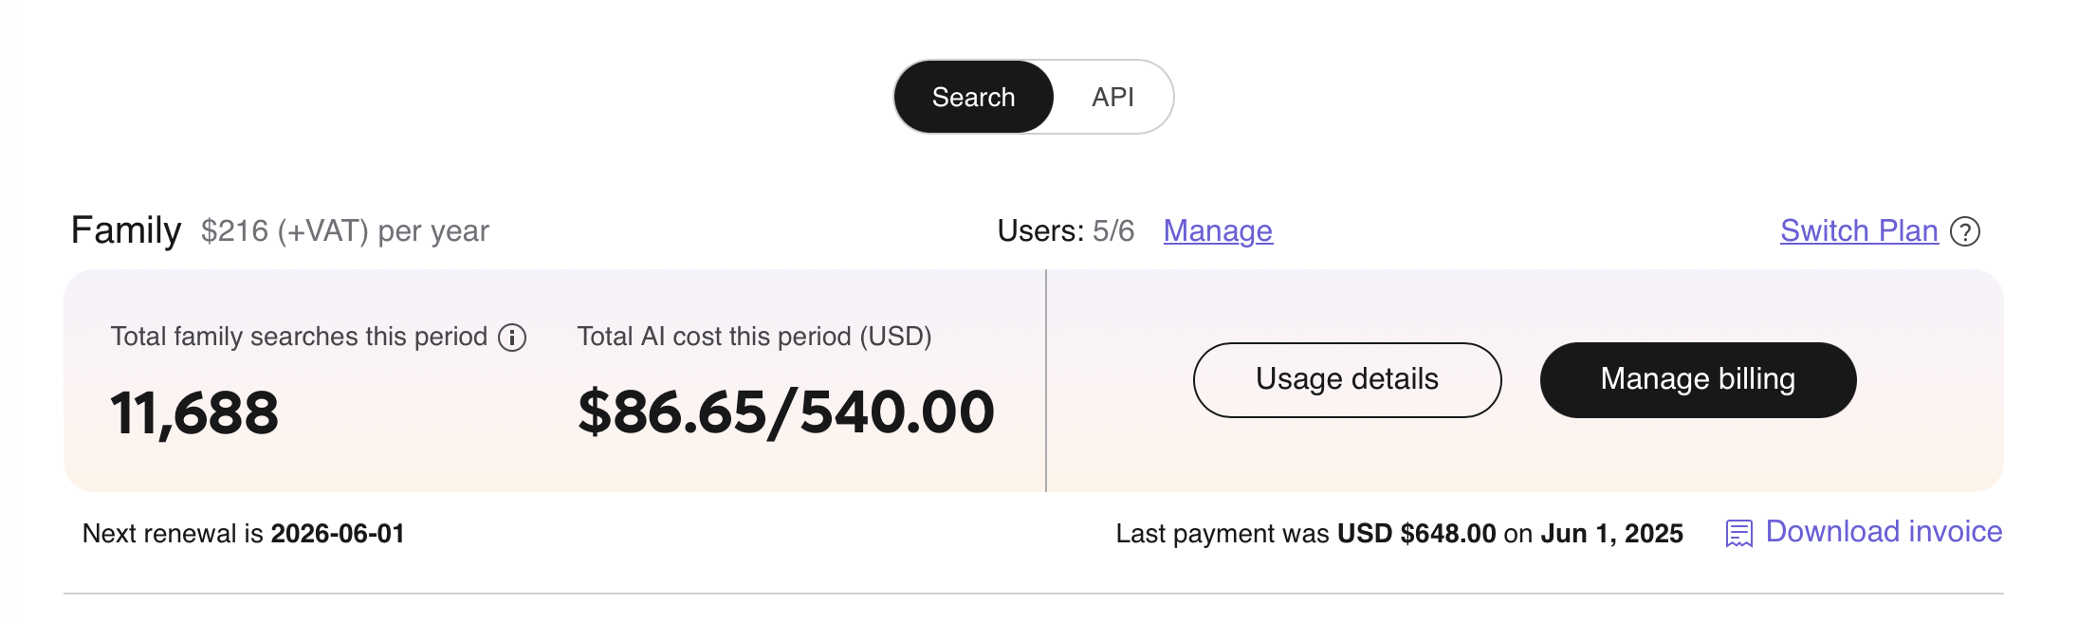Viewport: 2096px width, 622px height.
Task: Click the Download invoice link
Action: (1883, 532)
